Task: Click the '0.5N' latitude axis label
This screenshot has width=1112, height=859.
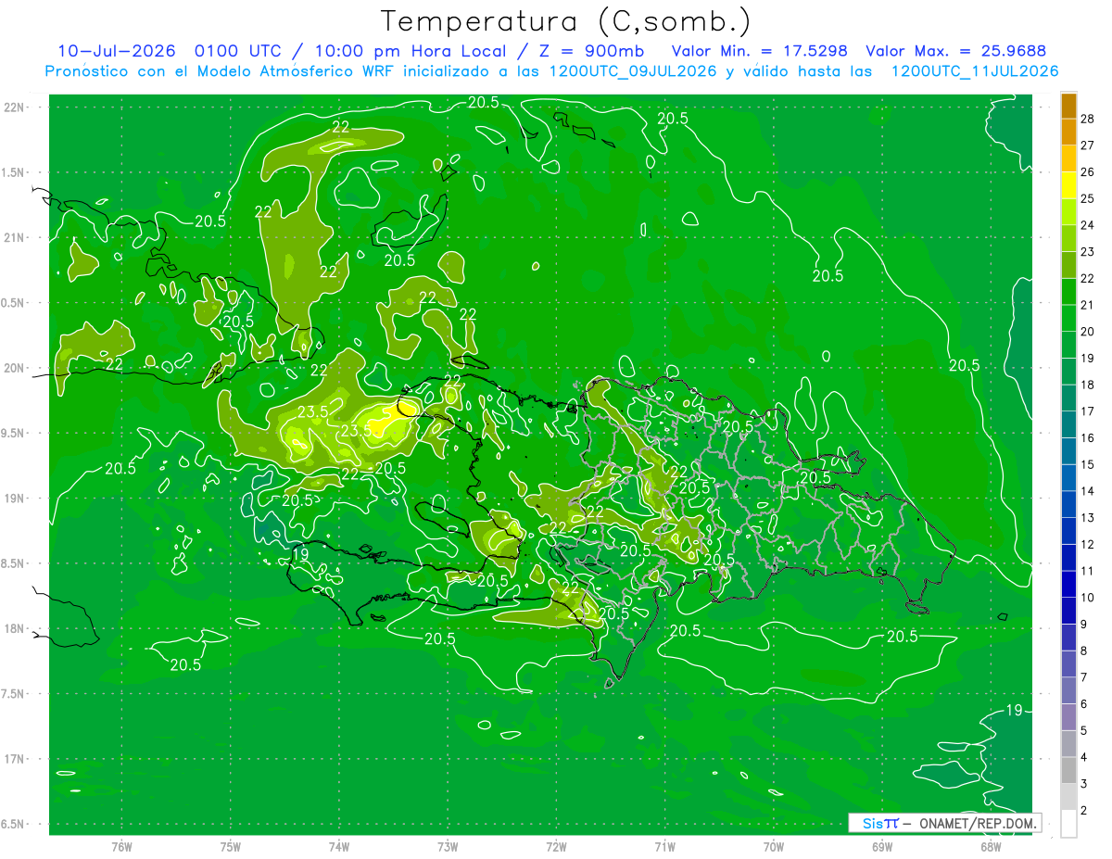Action: click(14, 303)
